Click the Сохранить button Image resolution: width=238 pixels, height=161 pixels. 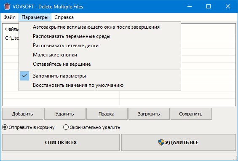(191, 114)
